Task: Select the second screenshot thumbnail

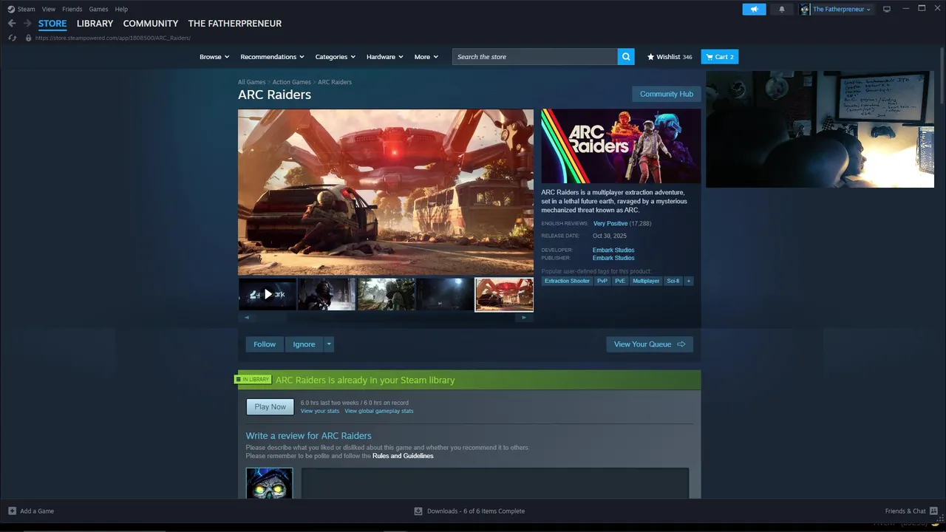Action: point(327,294)
